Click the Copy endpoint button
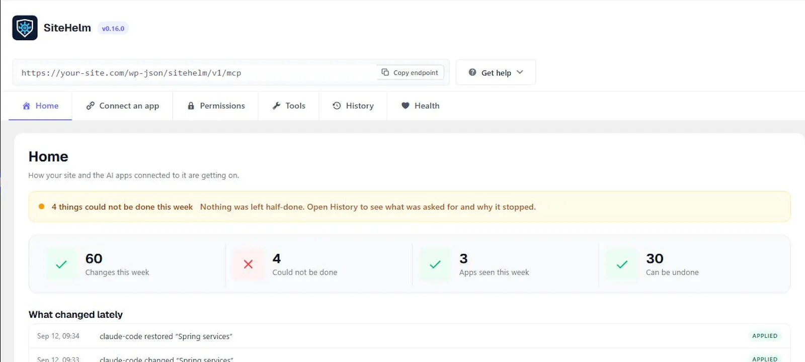This screenshot has height=362, width=805. tap(410, 72)
